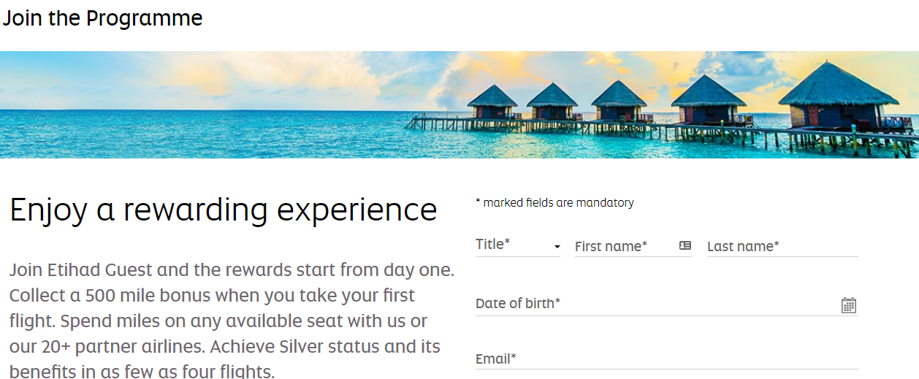919x379 pixels.
Task: Open the Title selection field
Action: pos(518,245)
